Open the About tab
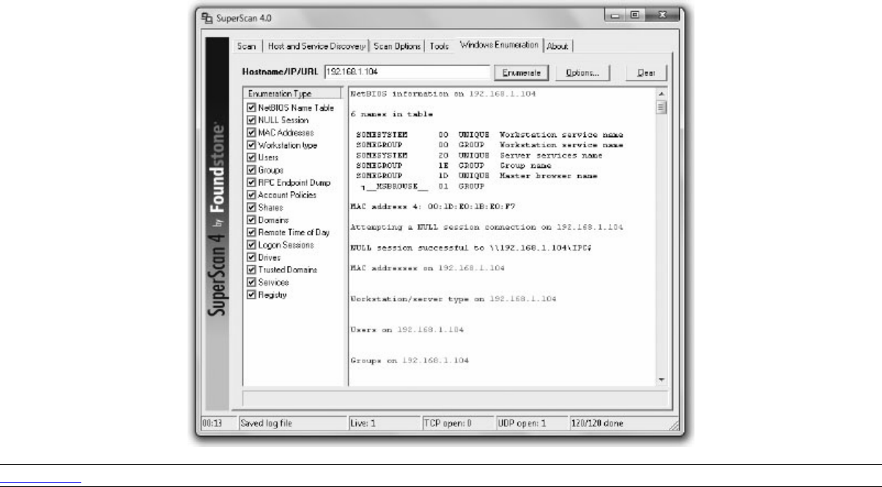The height and width of the screenshot is (487, 882). [x=557, y=46]
